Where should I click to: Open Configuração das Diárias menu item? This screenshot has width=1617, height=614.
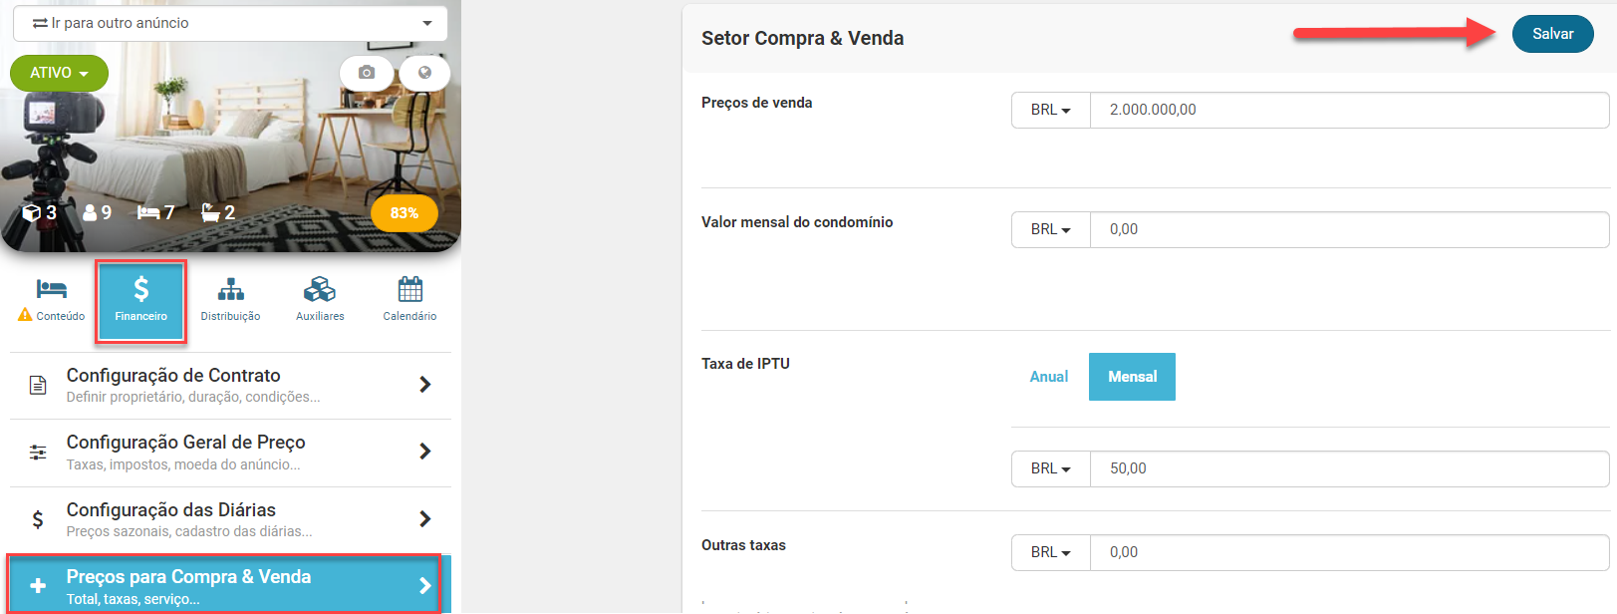pos(230,519)
